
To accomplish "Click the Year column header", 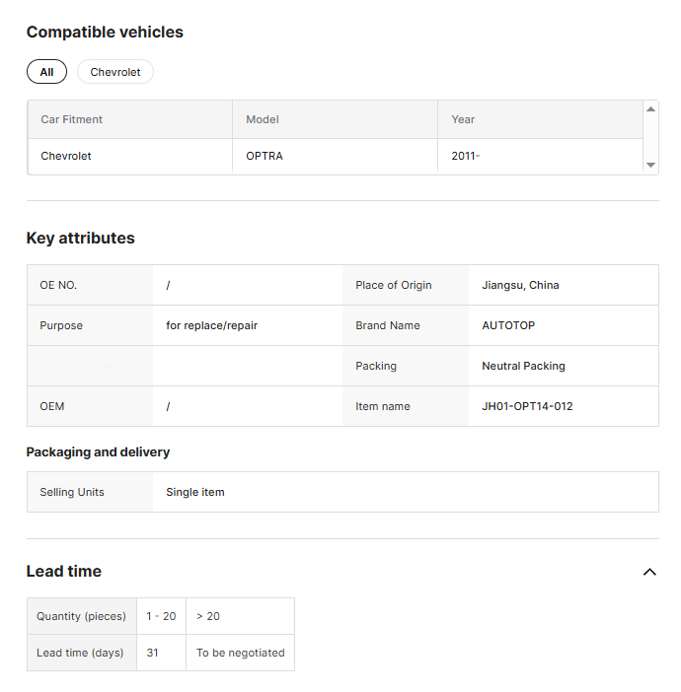I will [x=463, y=119].
